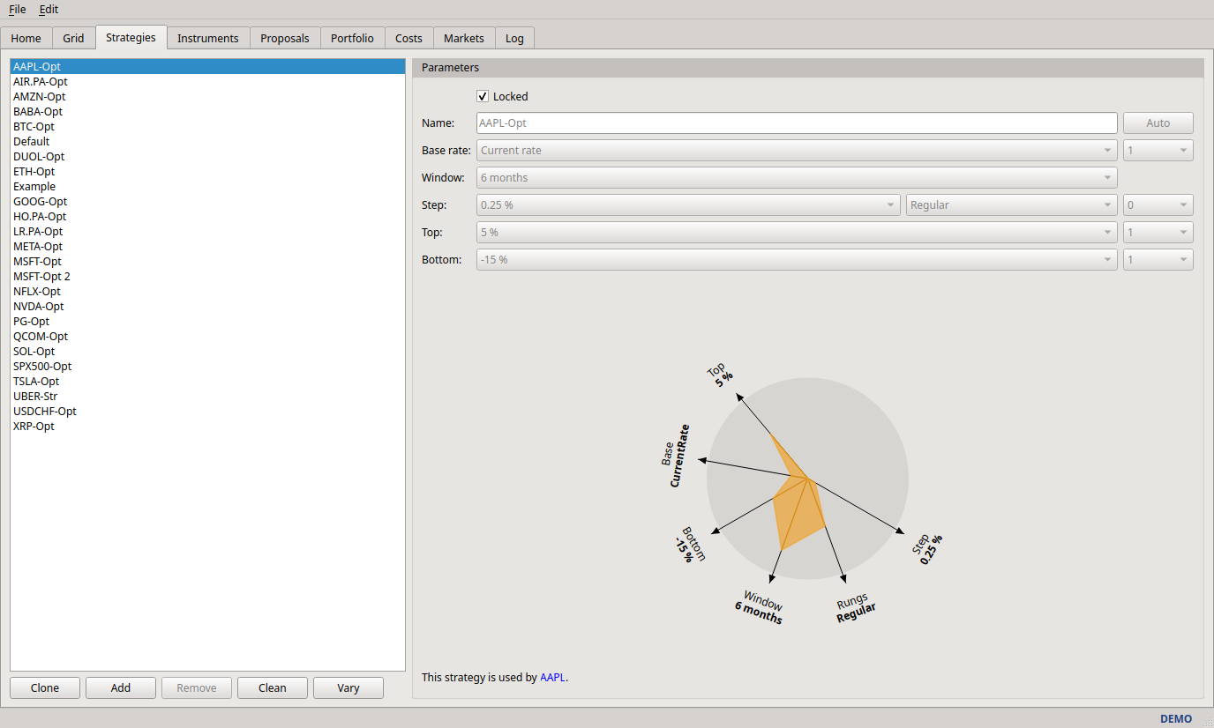The width and height of the screenshot is (1214, 728).
Task: Open the Bottom dropdown showing -15 %
Action: coord(797,259)
